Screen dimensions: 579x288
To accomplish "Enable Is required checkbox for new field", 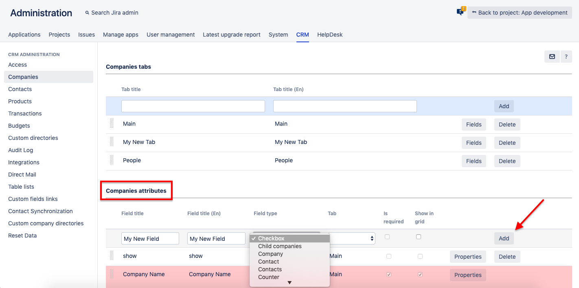I will coord(387,237).
